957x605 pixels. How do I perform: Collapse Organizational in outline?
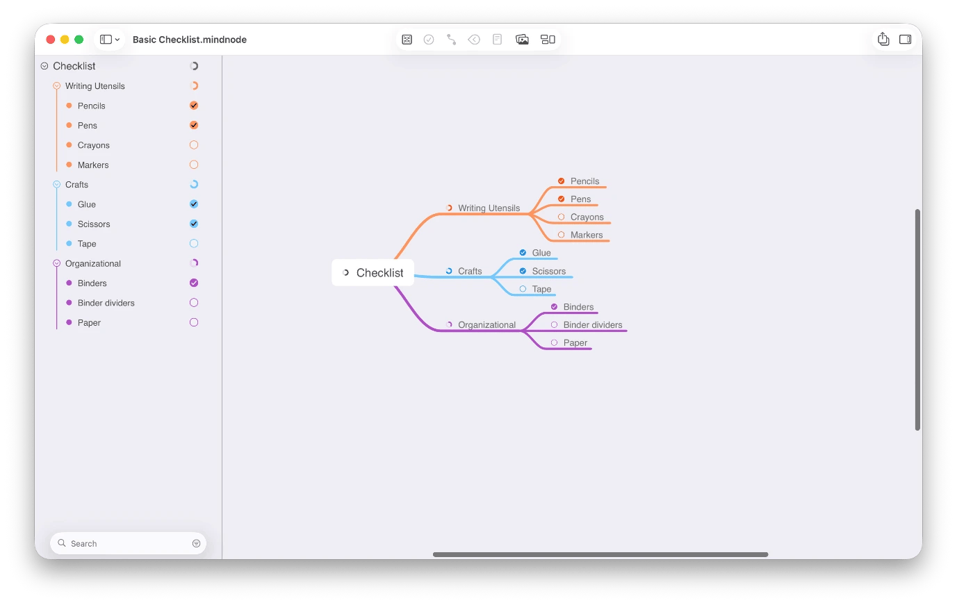(x=57, y=263)
